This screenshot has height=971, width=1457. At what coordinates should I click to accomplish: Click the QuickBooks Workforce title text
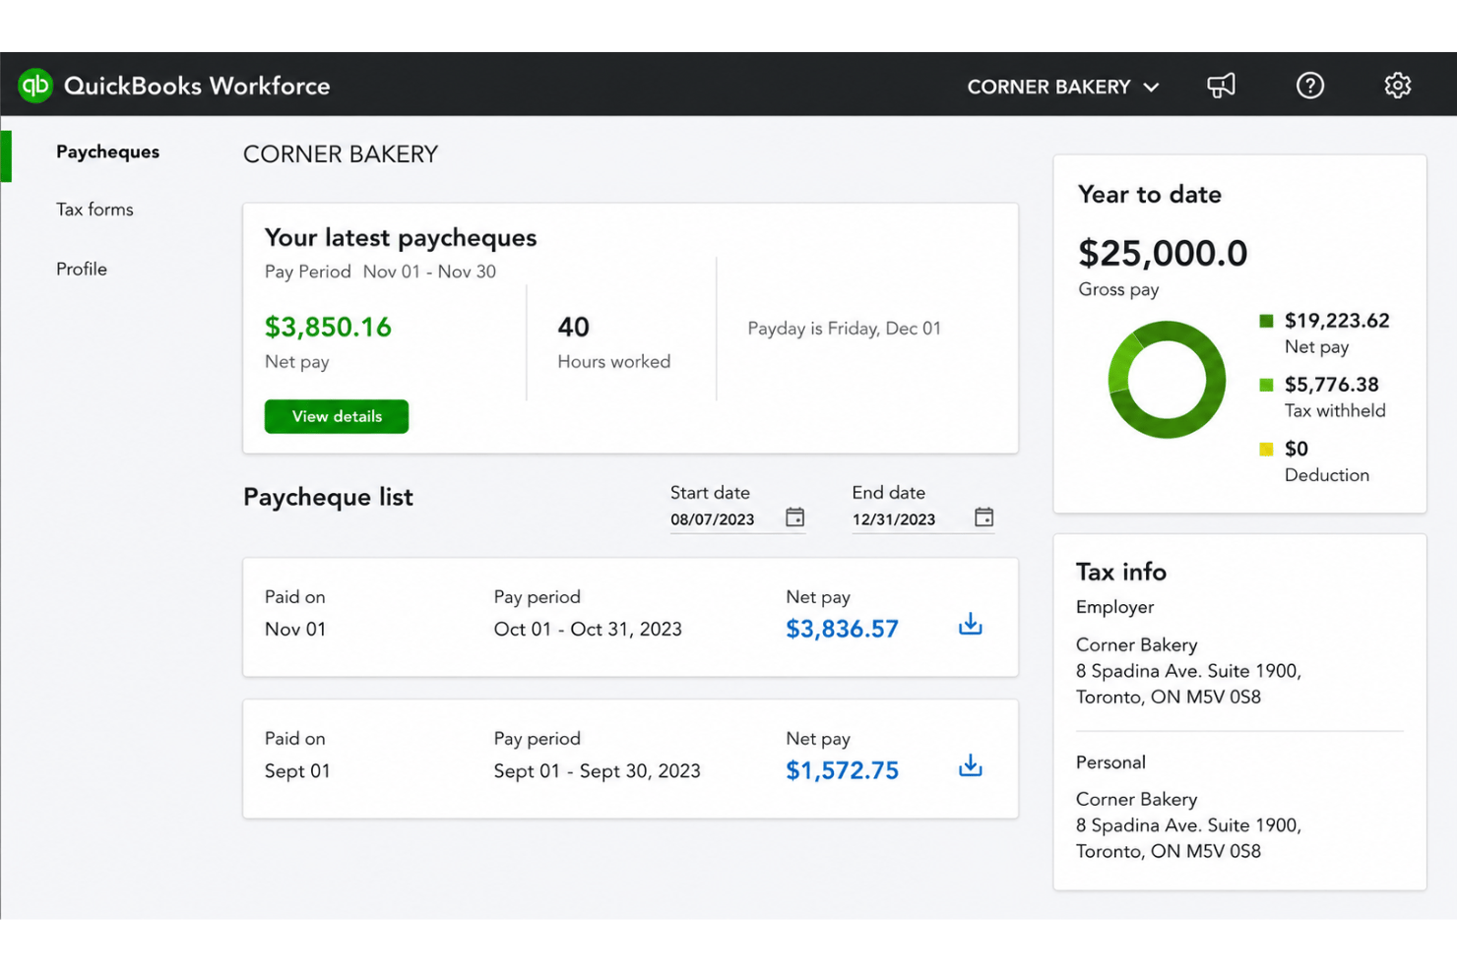coord(197,86)
